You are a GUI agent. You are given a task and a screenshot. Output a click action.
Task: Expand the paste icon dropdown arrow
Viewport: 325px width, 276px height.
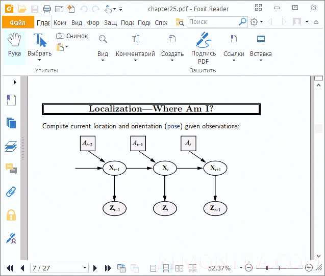(x=66, y=46)
